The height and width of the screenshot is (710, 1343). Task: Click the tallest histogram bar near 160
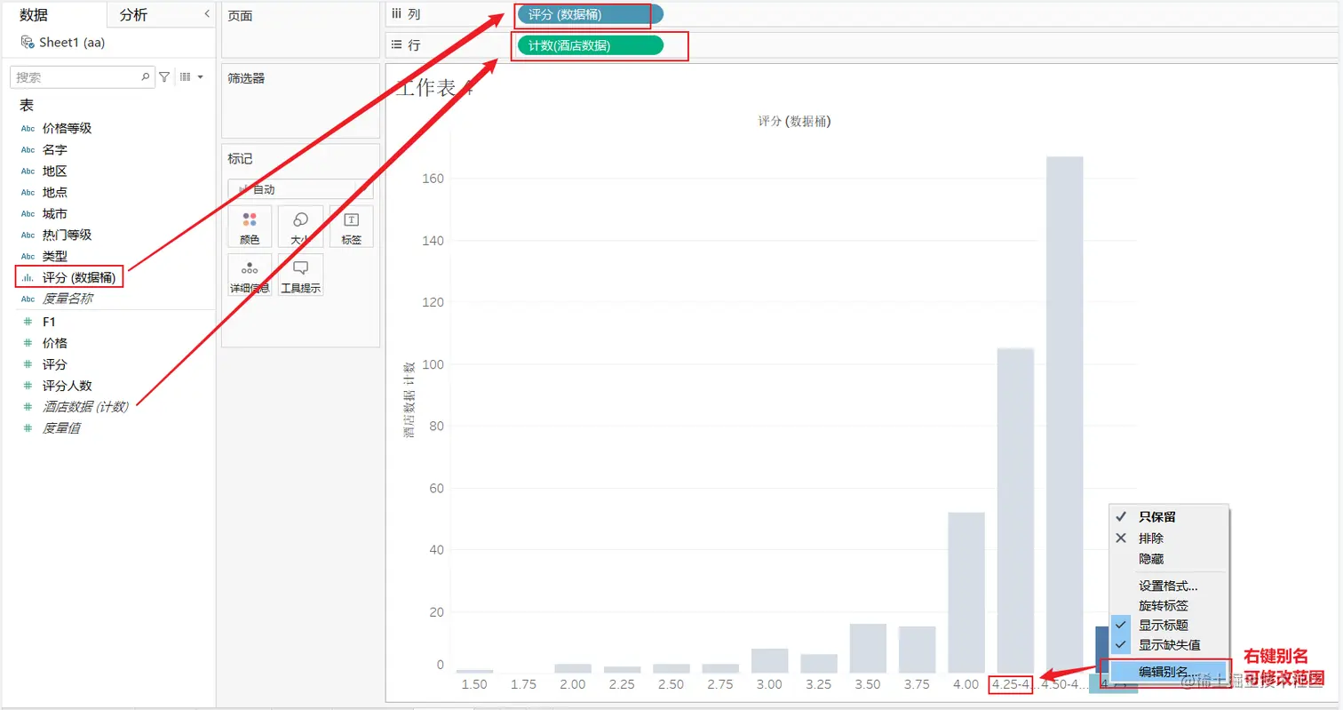[x=1064, y=414]
